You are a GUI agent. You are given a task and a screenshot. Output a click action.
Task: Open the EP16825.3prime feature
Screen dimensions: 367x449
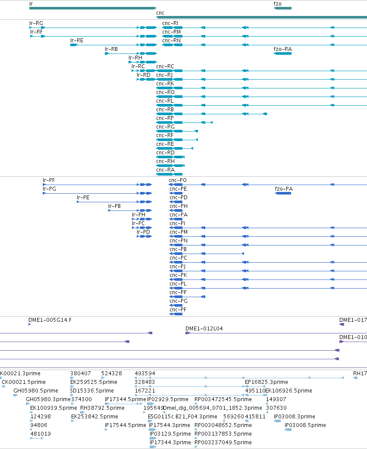pyautogui.click(x=254, y=386)
